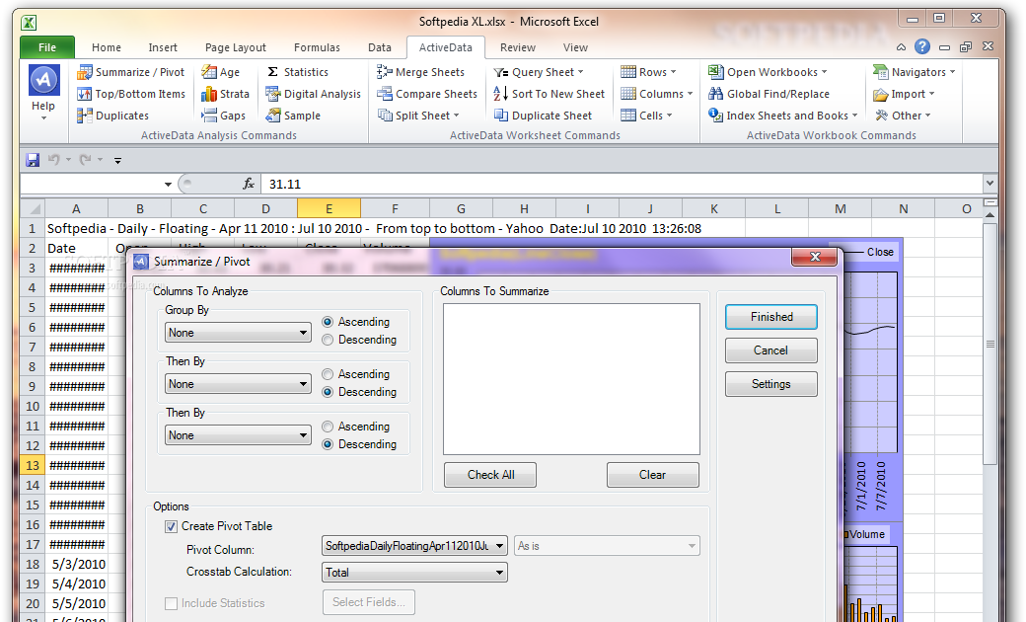Toggle Create Pivot Table checkbox
This screenshot has width=1026, height=622.
(x=172, y=526)
